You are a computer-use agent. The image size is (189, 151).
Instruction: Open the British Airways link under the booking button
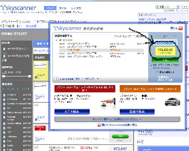click(161, 68)
